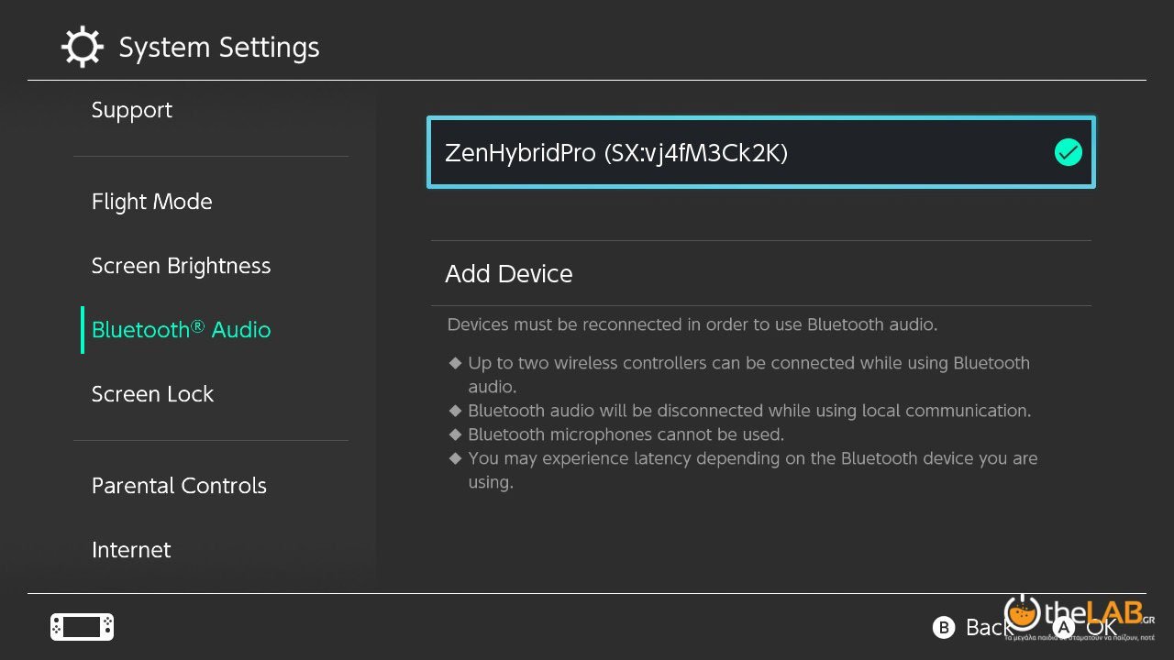Click the reconnect devices notice text
The height and width of the screenshot is (660, 1174).
tap(692, 324)
